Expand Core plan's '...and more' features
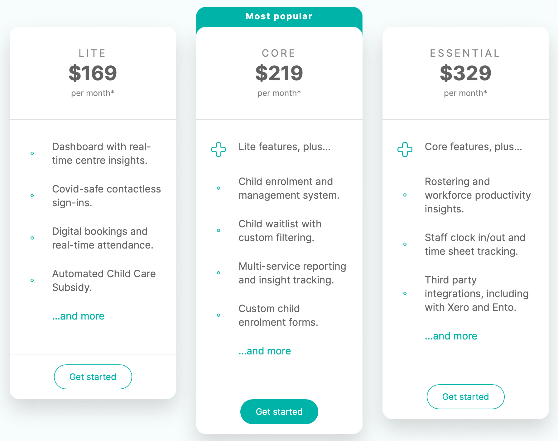 [264, 351]
